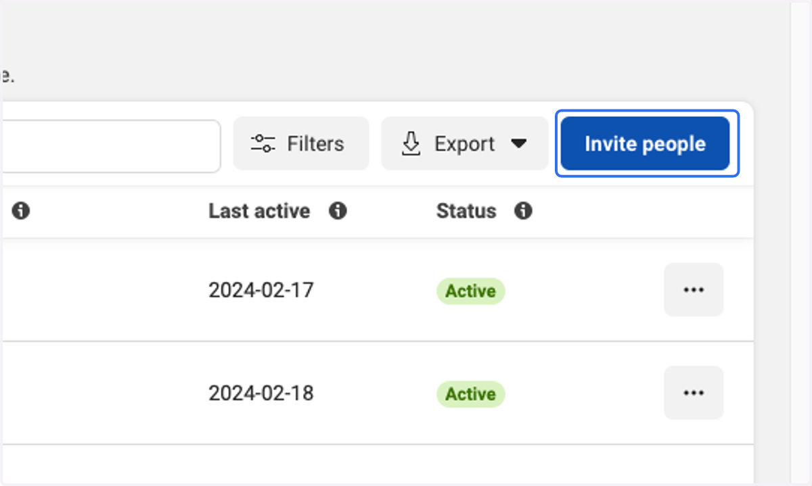Click the search input field
812x486 pixels.
(x=110, y=146)
